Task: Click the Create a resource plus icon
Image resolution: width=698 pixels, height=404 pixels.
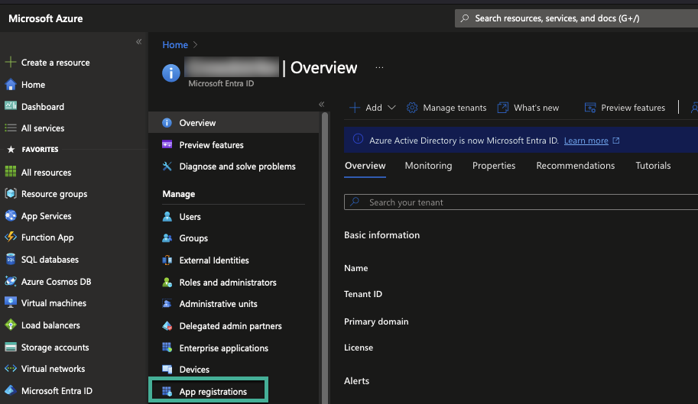Action: tap(11, 63)
